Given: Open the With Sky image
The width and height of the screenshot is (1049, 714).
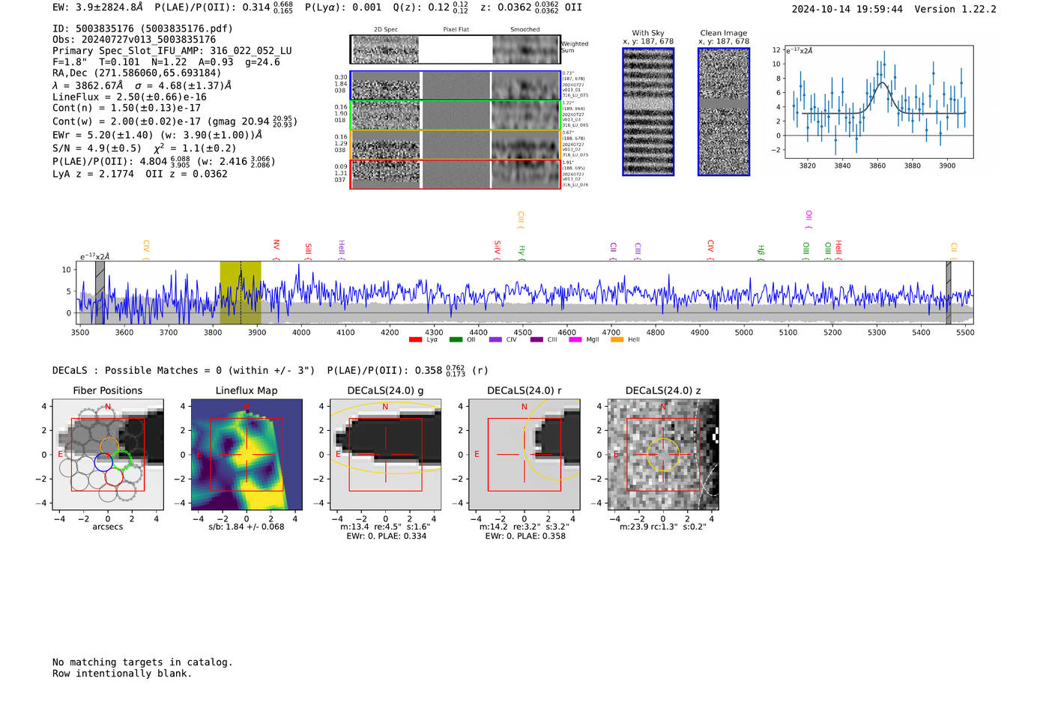Looking at the screenshot, I should point(648,112).
